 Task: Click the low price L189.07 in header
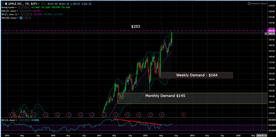tap(75, 4)
